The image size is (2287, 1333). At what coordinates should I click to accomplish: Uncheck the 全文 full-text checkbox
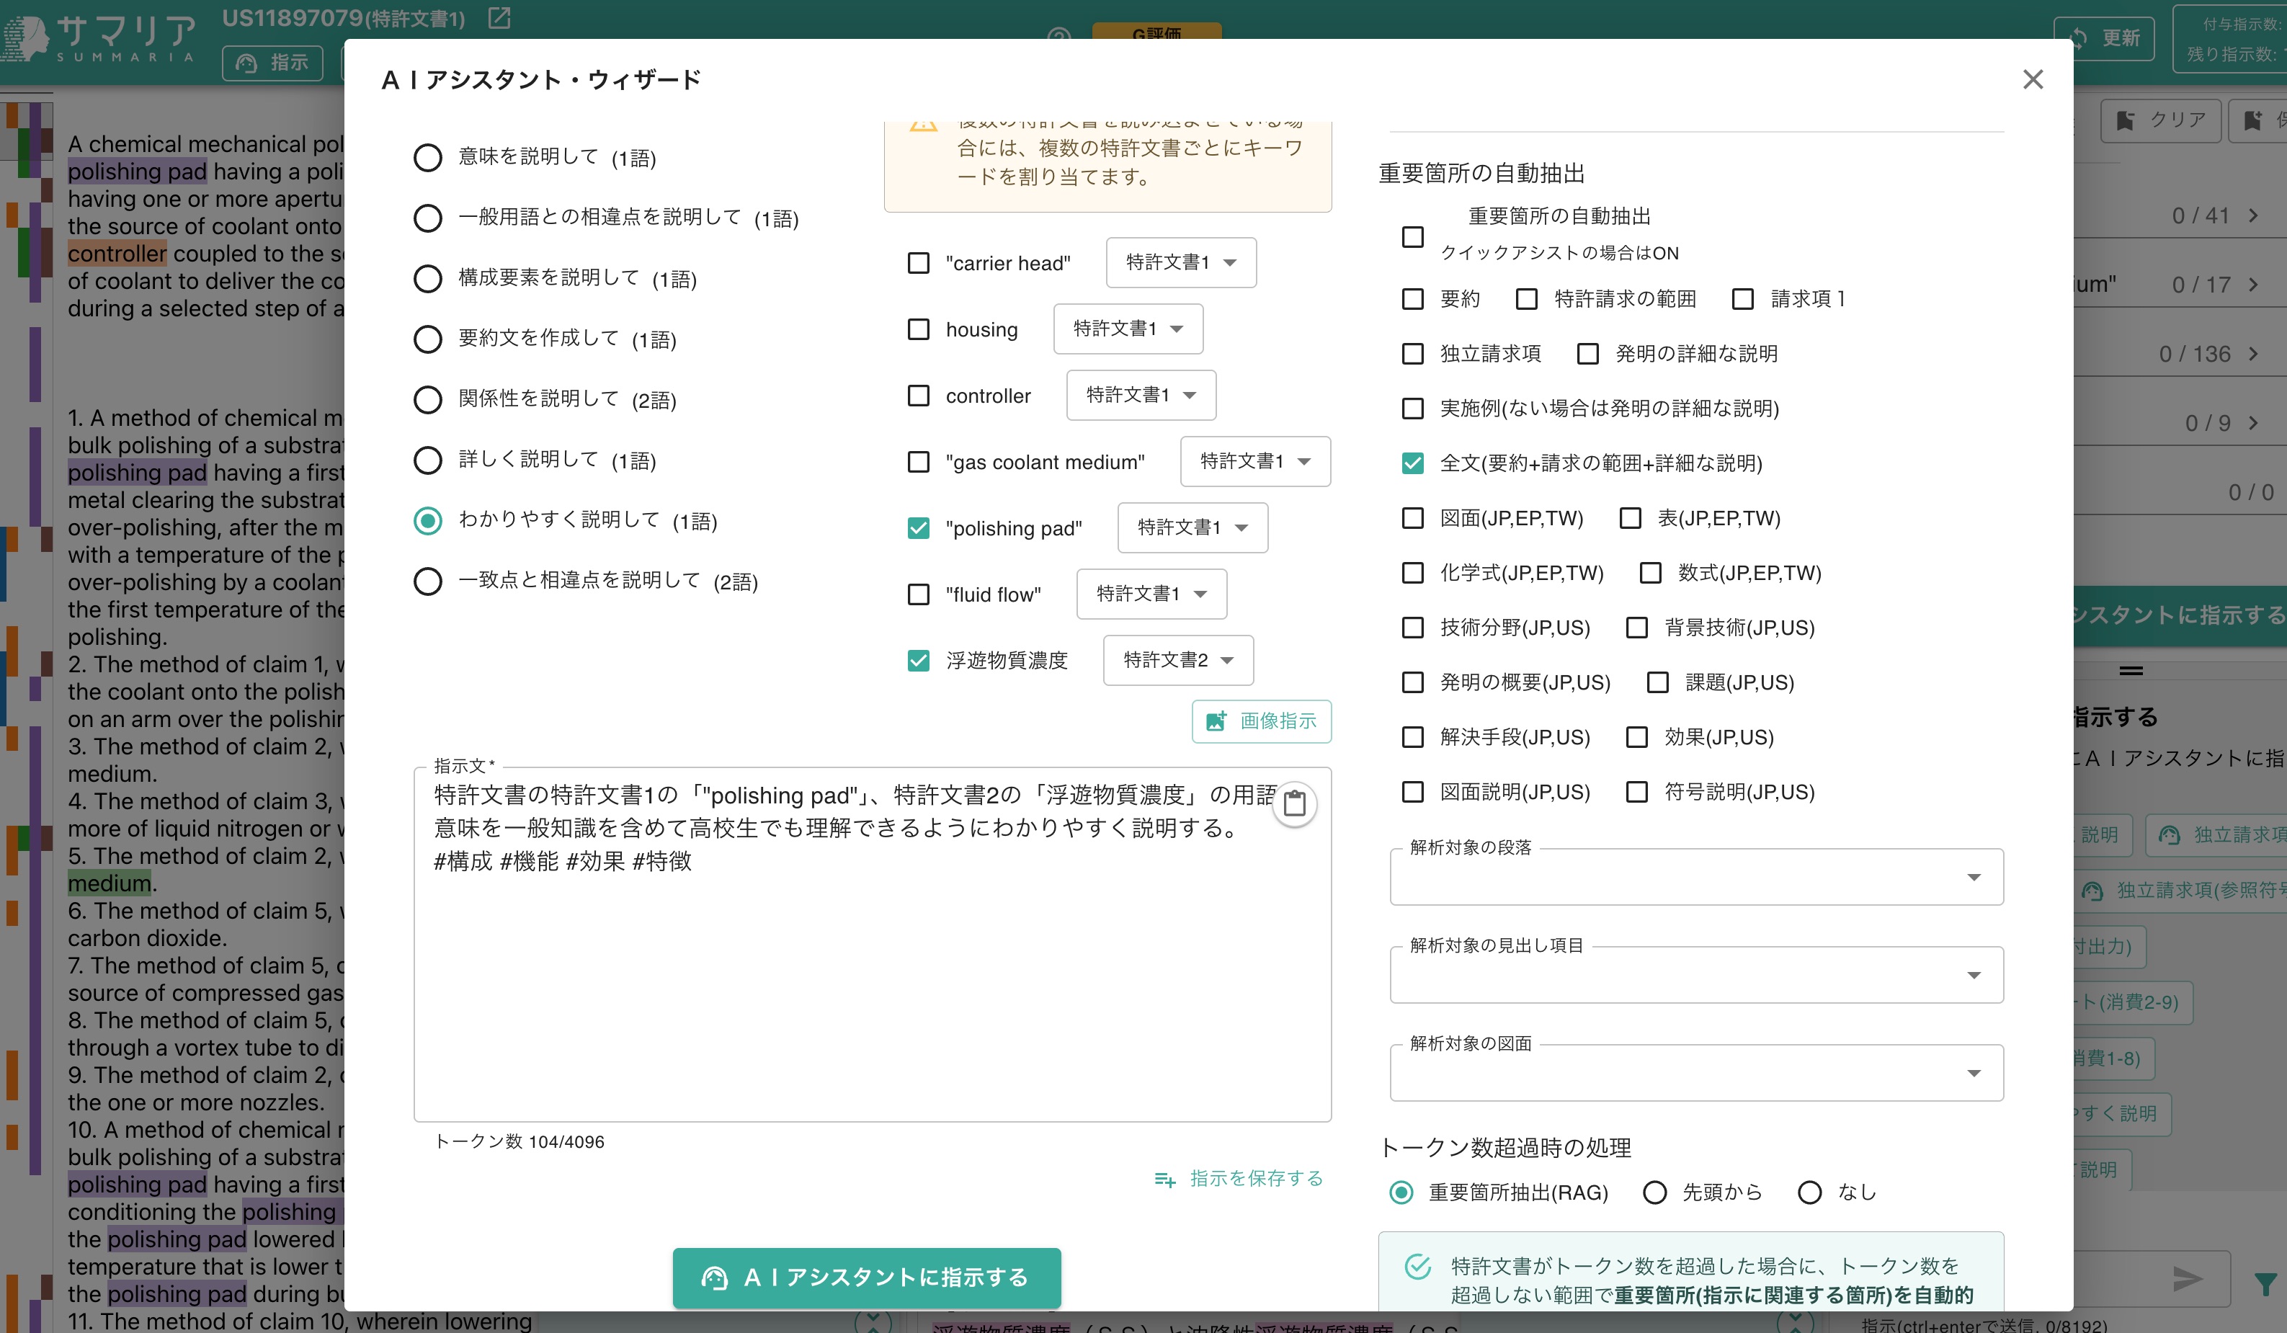tap(1413, 464)
